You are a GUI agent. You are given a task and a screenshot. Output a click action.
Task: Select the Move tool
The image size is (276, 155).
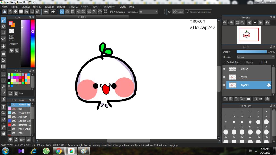click(3, 46)
